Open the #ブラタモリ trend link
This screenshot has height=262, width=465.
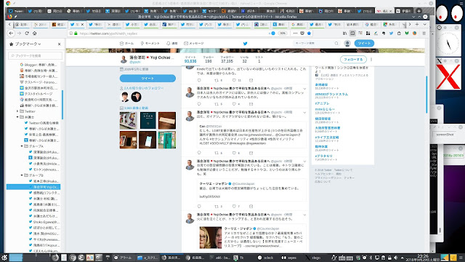point(323,156)
